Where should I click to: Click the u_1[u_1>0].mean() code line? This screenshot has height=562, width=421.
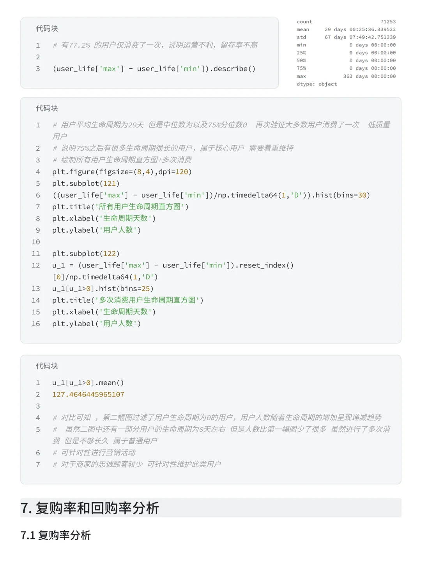point(88,383)
